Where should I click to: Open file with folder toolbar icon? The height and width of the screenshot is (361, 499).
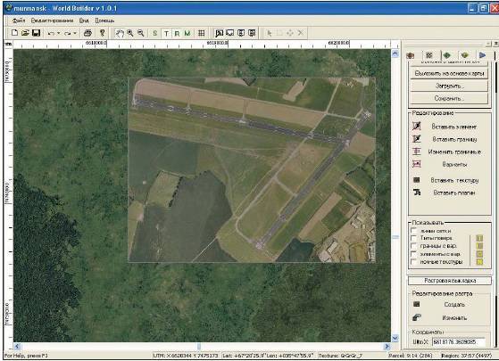pyautogui.click(x=25, y=33)
